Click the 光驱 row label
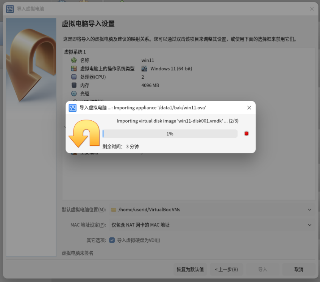This screenshot has height=282, width=320. [x=85, y=94]
